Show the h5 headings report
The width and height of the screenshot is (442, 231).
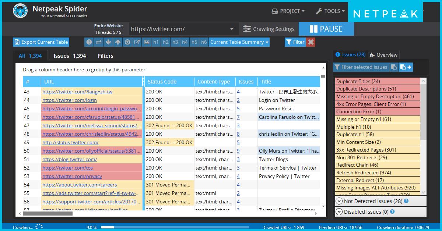click(194, 42)
